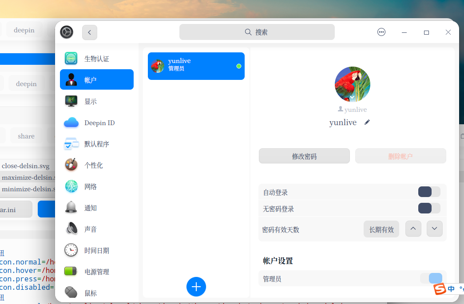This screenshot has width=464, height=304.
Task: Open the 通知 notification bell icon
Action: (71, 207)
